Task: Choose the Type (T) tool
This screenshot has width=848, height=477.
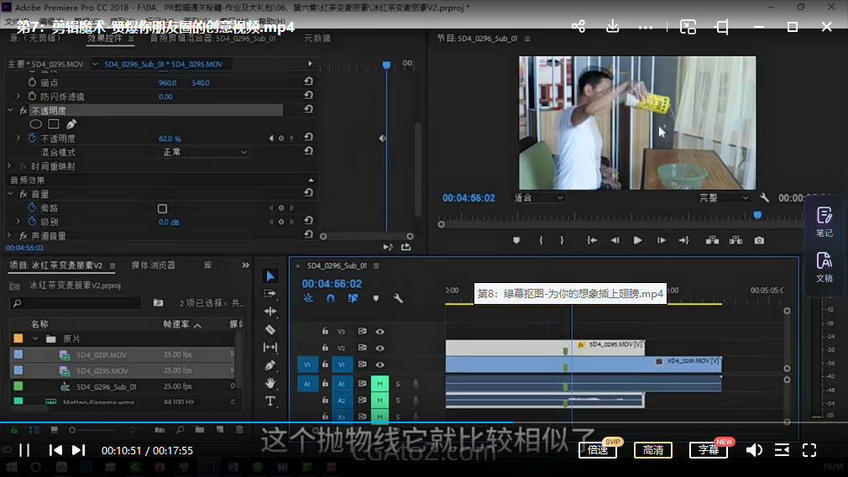Action: (270, 401)
